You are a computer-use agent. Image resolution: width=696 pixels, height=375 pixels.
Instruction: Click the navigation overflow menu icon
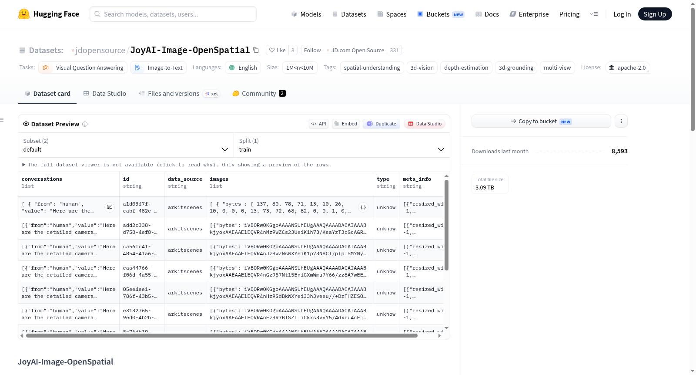pos(594,14)
